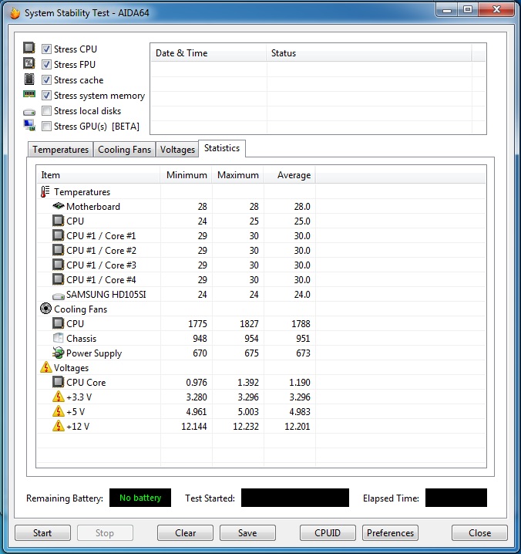
Task: Open Preferences
Action: click(390, 533)
